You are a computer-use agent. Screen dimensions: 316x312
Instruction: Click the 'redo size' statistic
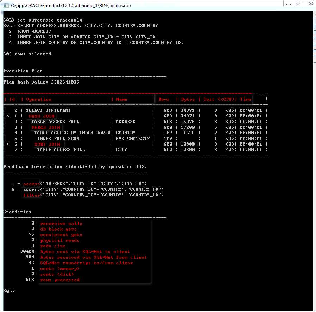click(52, 246)
